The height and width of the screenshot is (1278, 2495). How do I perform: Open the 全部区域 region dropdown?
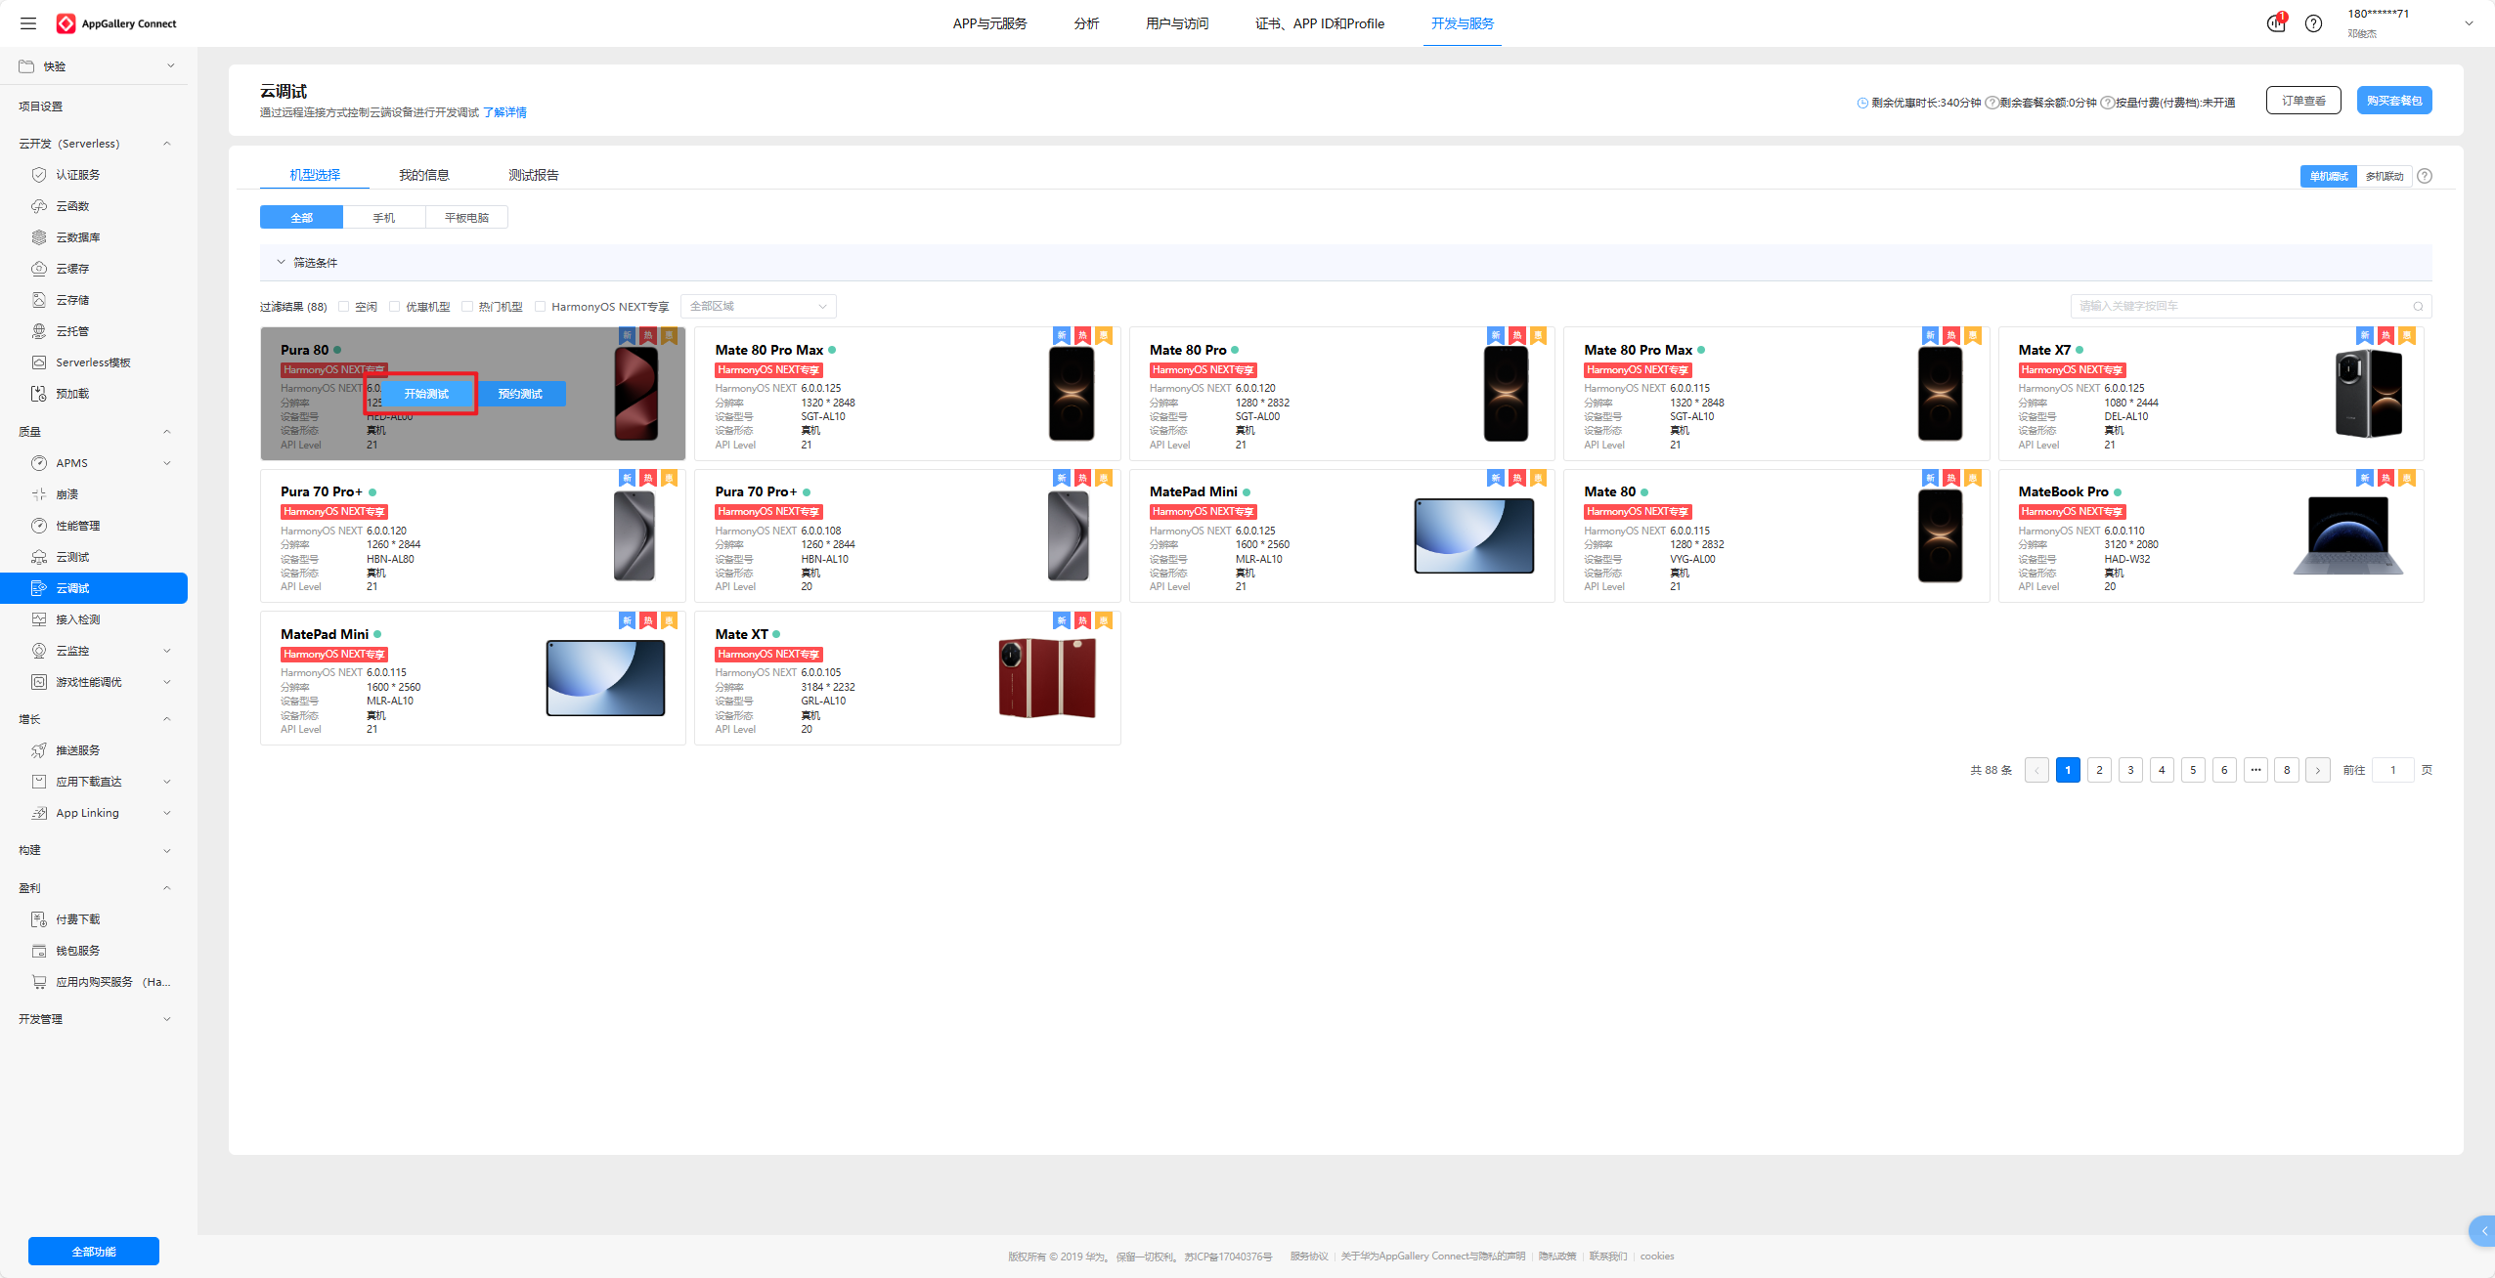pos(758,307)
